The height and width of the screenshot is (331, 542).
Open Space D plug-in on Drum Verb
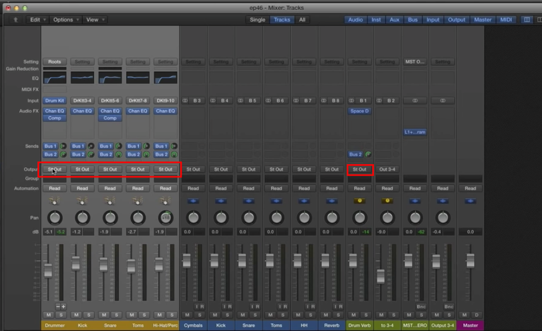(x=360, y=111)
